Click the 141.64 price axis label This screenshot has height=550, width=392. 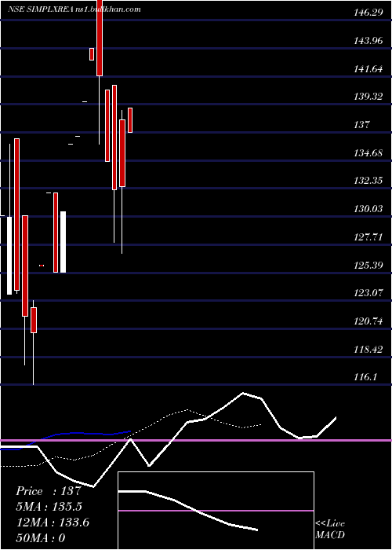point(368,69)
